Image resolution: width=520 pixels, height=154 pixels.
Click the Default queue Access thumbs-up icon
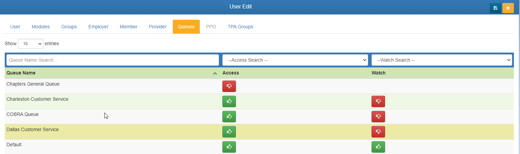click(229, 147)
